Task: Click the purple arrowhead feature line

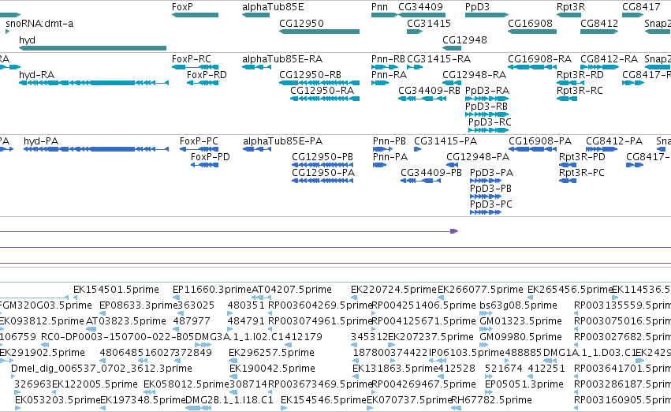Action: (x=229, y=231)
